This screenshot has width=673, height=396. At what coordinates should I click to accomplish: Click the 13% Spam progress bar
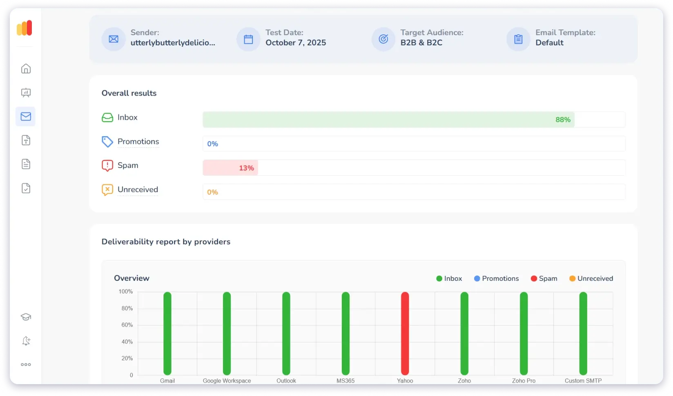(230, 168)
